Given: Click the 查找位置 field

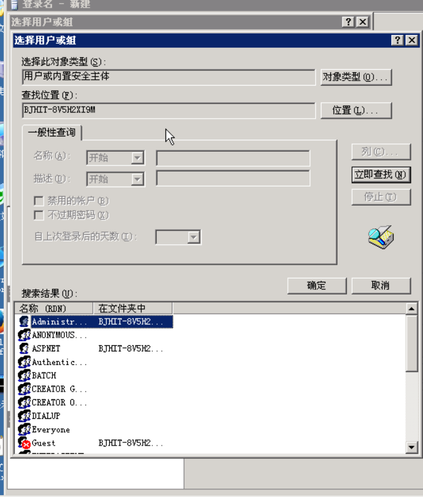Looking at the screenshot, I should 169,110.
